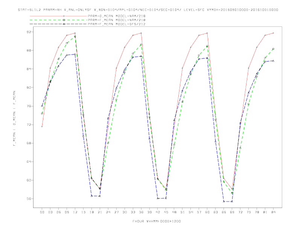Screen dimensions: 298x231
Task: Click x-axis forecast hour label 78
Action: pos(257,212)
